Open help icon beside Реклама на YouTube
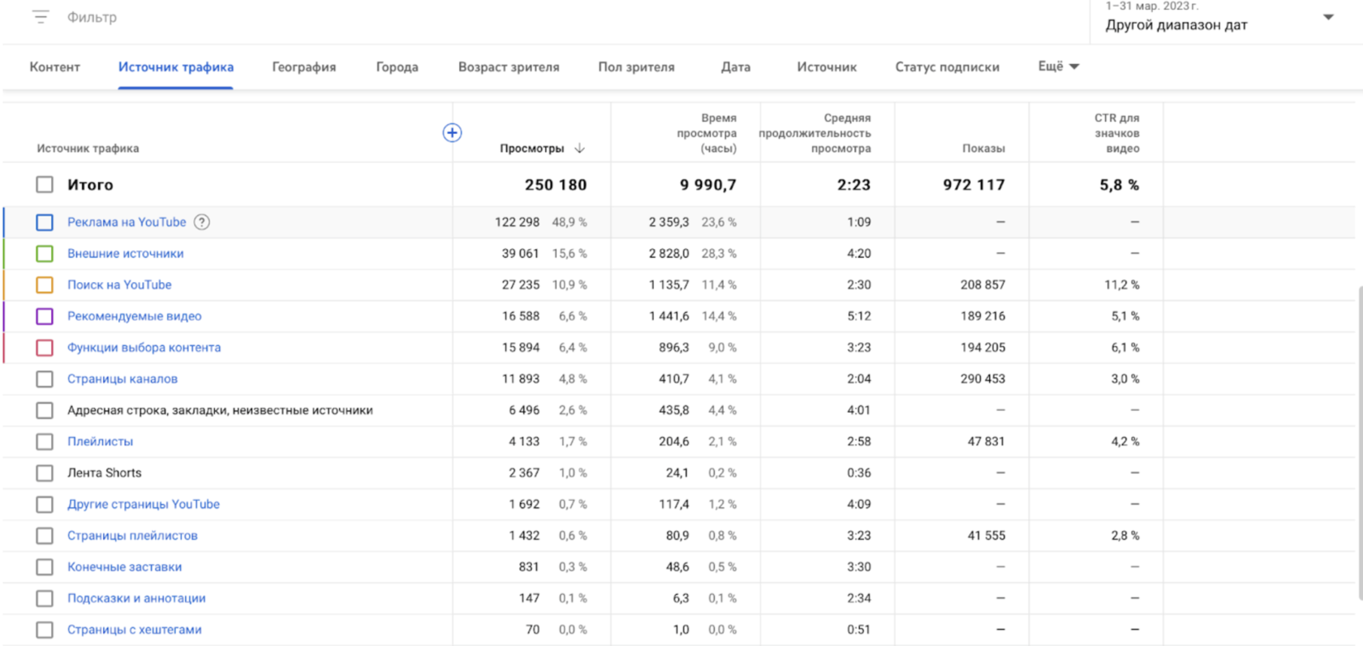Screen dimensions: 1363x646 coord(202,222)
